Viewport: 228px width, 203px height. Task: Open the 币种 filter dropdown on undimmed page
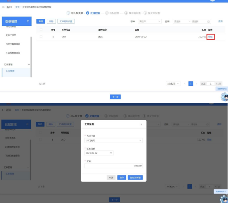[150, 21]
